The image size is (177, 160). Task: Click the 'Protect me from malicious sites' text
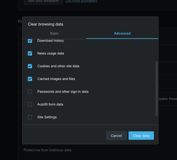click(x=47, y=150)
